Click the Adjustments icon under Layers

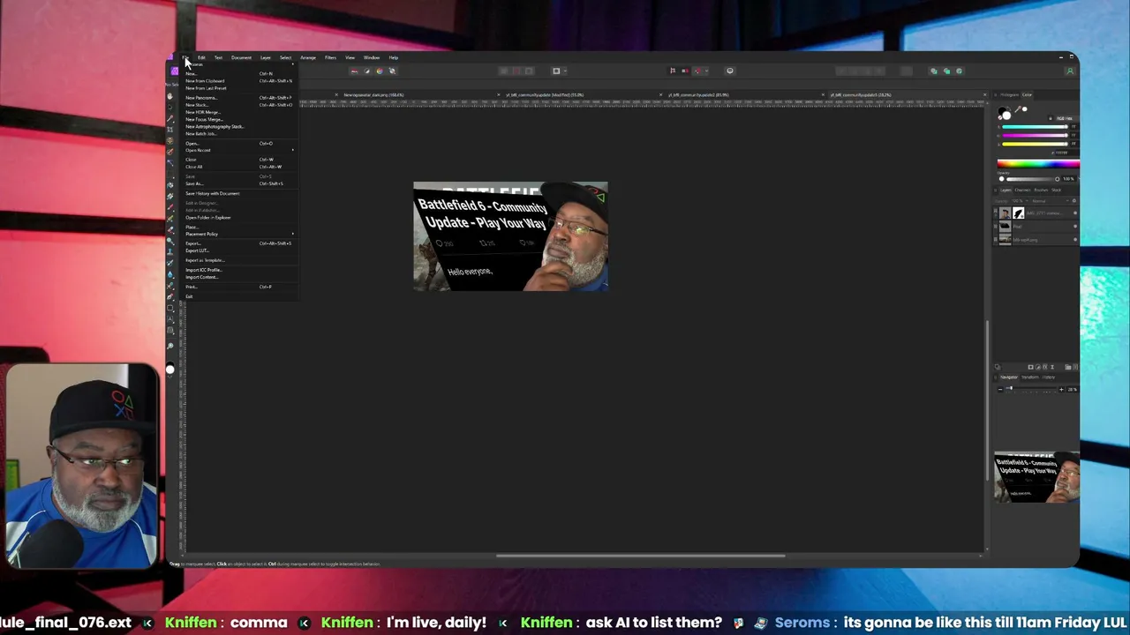coord(1038,367)
